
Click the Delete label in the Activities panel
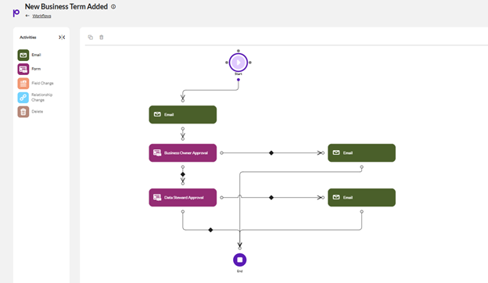(x=38, y=111)
